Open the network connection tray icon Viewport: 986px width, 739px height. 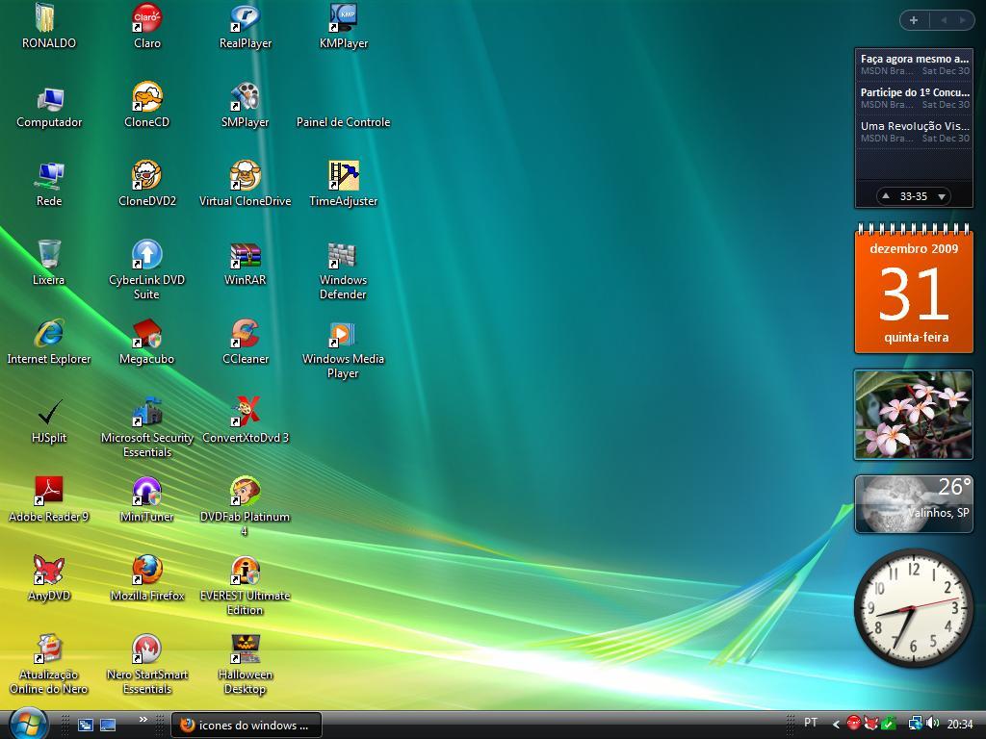click(x=915, y=724)
